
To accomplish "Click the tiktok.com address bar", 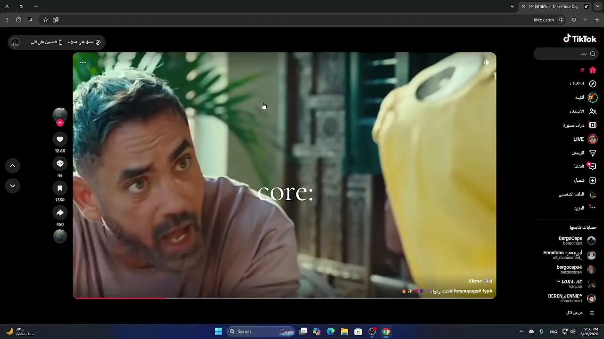I will click(302, 20).
